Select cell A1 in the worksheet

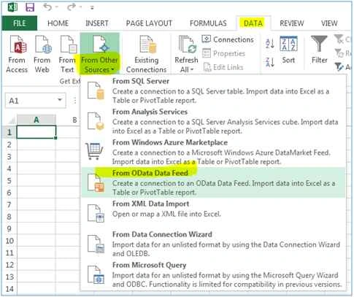point(36,132)
